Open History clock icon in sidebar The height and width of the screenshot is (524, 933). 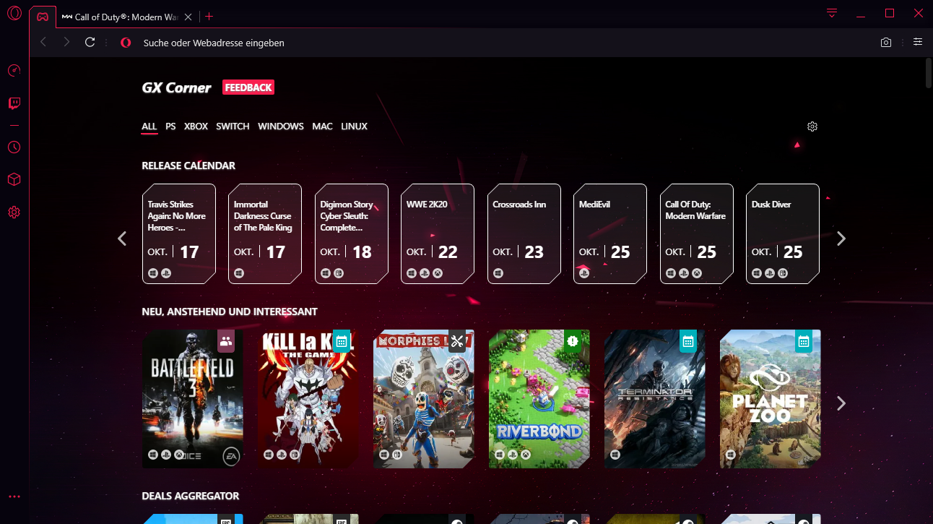click(x=14, y=147)
